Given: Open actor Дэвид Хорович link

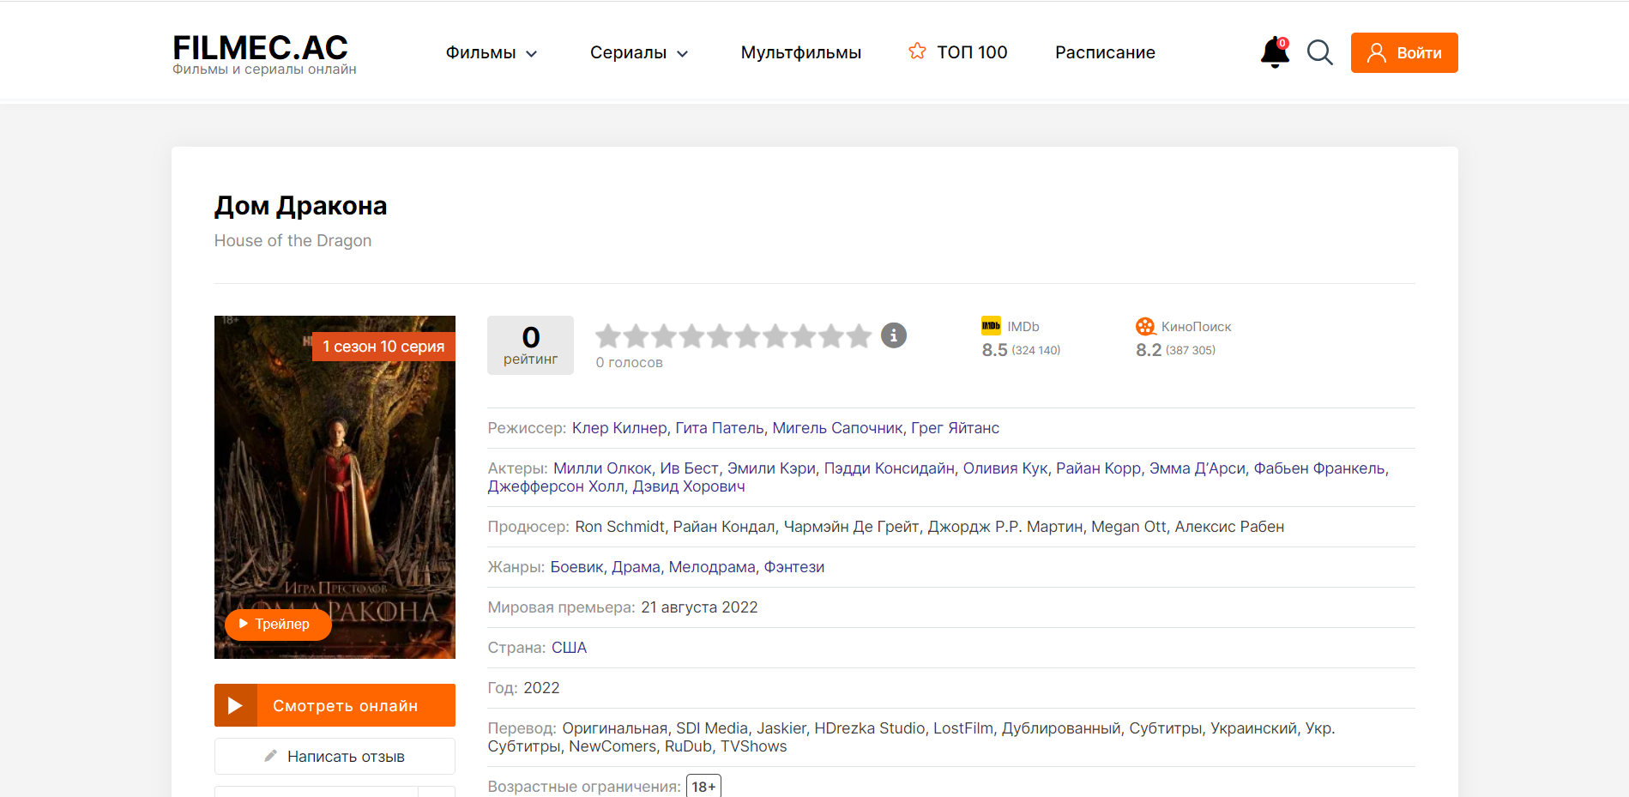Looking at the screenshot, I should [x=689, y=486].
